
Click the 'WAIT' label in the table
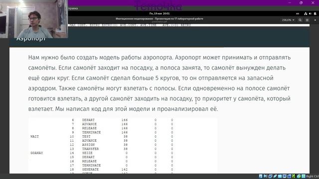[x=34, y=136]
